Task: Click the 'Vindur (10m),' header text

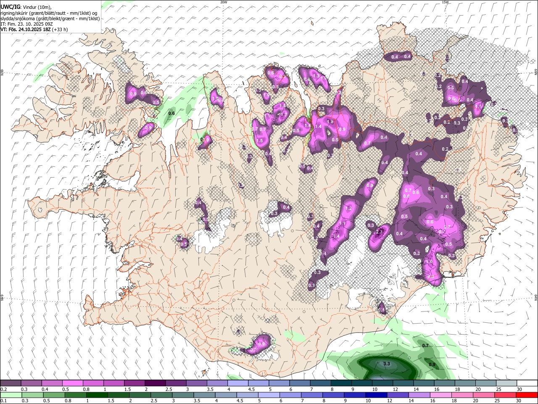Action: point(37,7)
